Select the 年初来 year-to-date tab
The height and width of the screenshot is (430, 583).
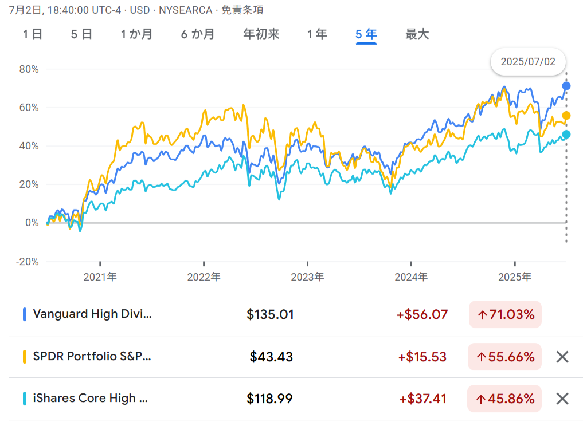[x=261, y=34]
